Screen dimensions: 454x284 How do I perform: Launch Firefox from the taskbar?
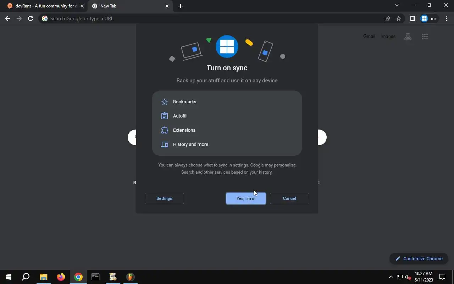(x=61, y=277)
